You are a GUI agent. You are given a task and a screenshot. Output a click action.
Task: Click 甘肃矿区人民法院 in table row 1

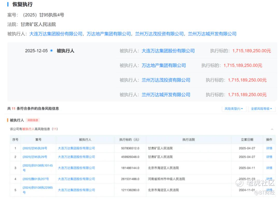click(x=160, y=148)
